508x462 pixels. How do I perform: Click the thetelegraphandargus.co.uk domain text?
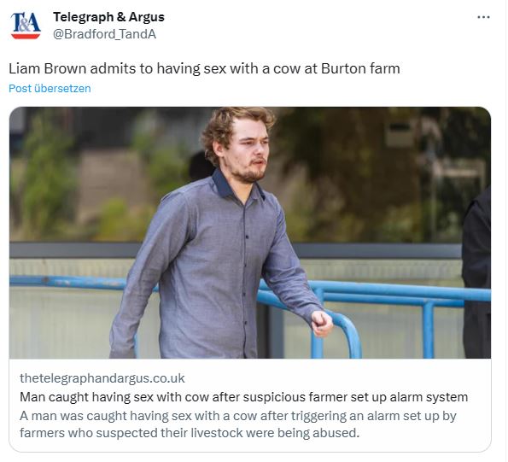(x=102, y=378)
